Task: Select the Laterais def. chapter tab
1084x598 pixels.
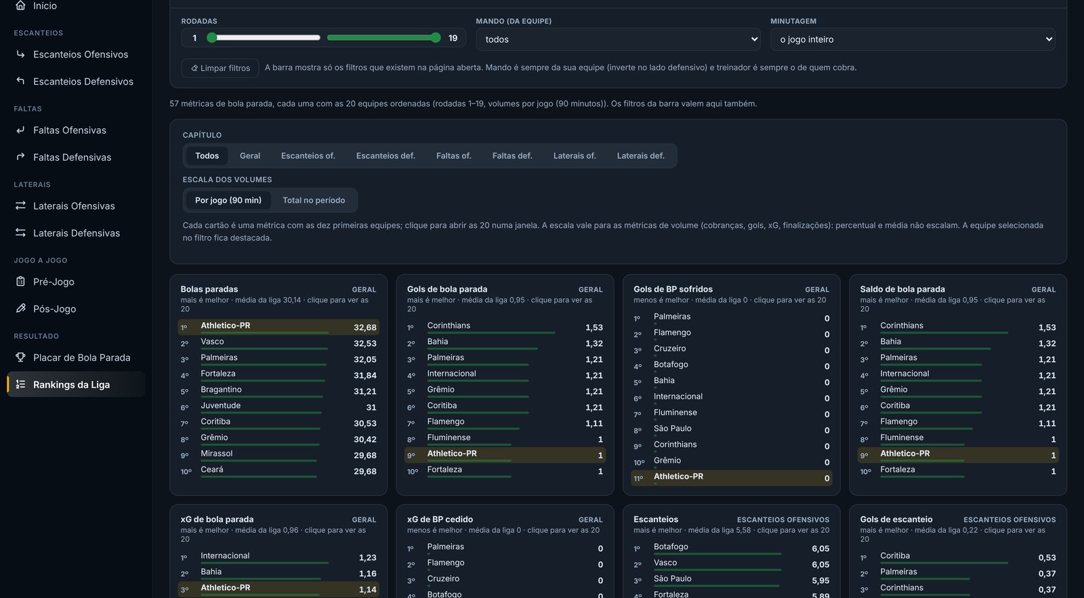Action: click(641, 156)
